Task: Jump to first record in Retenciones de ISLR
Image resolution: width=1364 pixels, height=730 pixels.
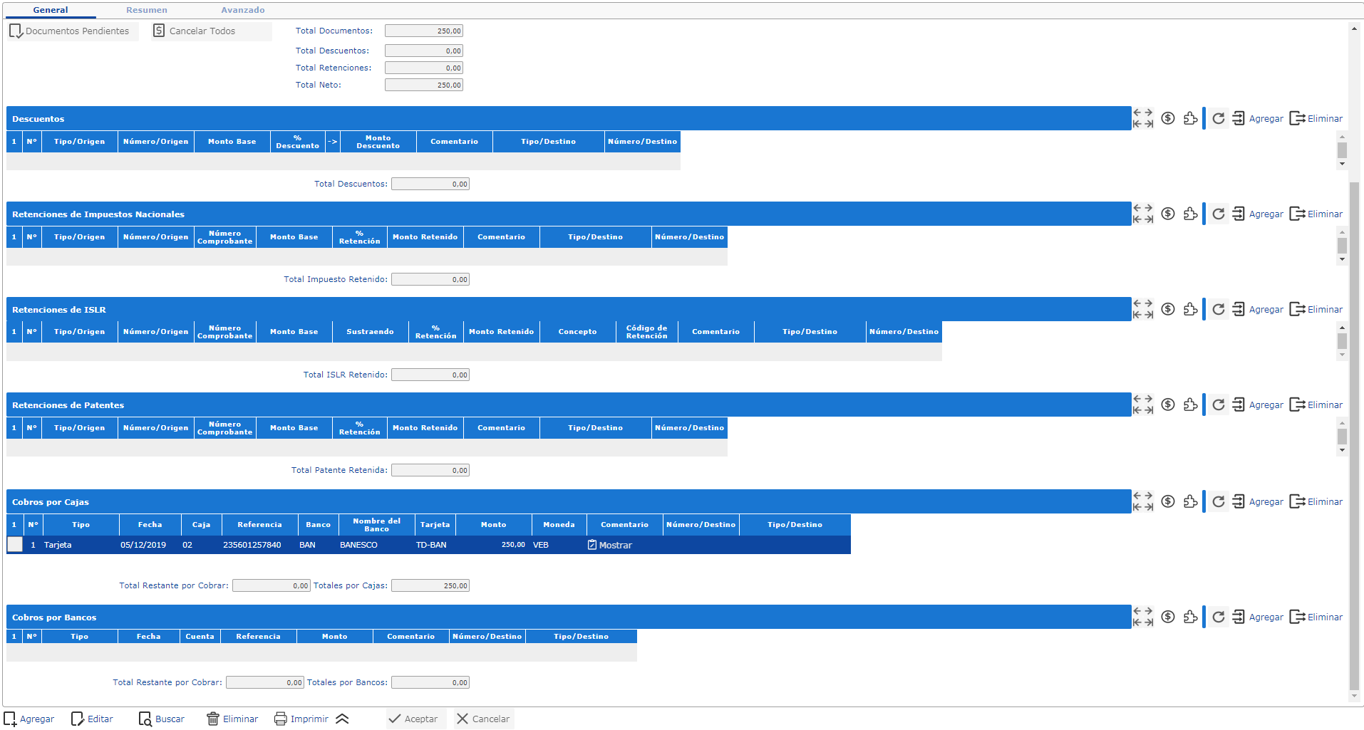Action: (x=1137, y=315)
